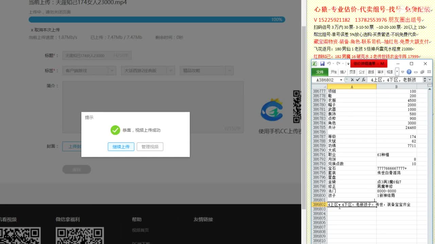
Task: Click the 管理视频 button in dialog
Action: point(150,147)
